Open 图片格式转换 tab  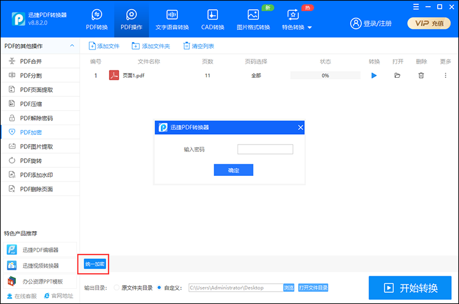(253, 20)
